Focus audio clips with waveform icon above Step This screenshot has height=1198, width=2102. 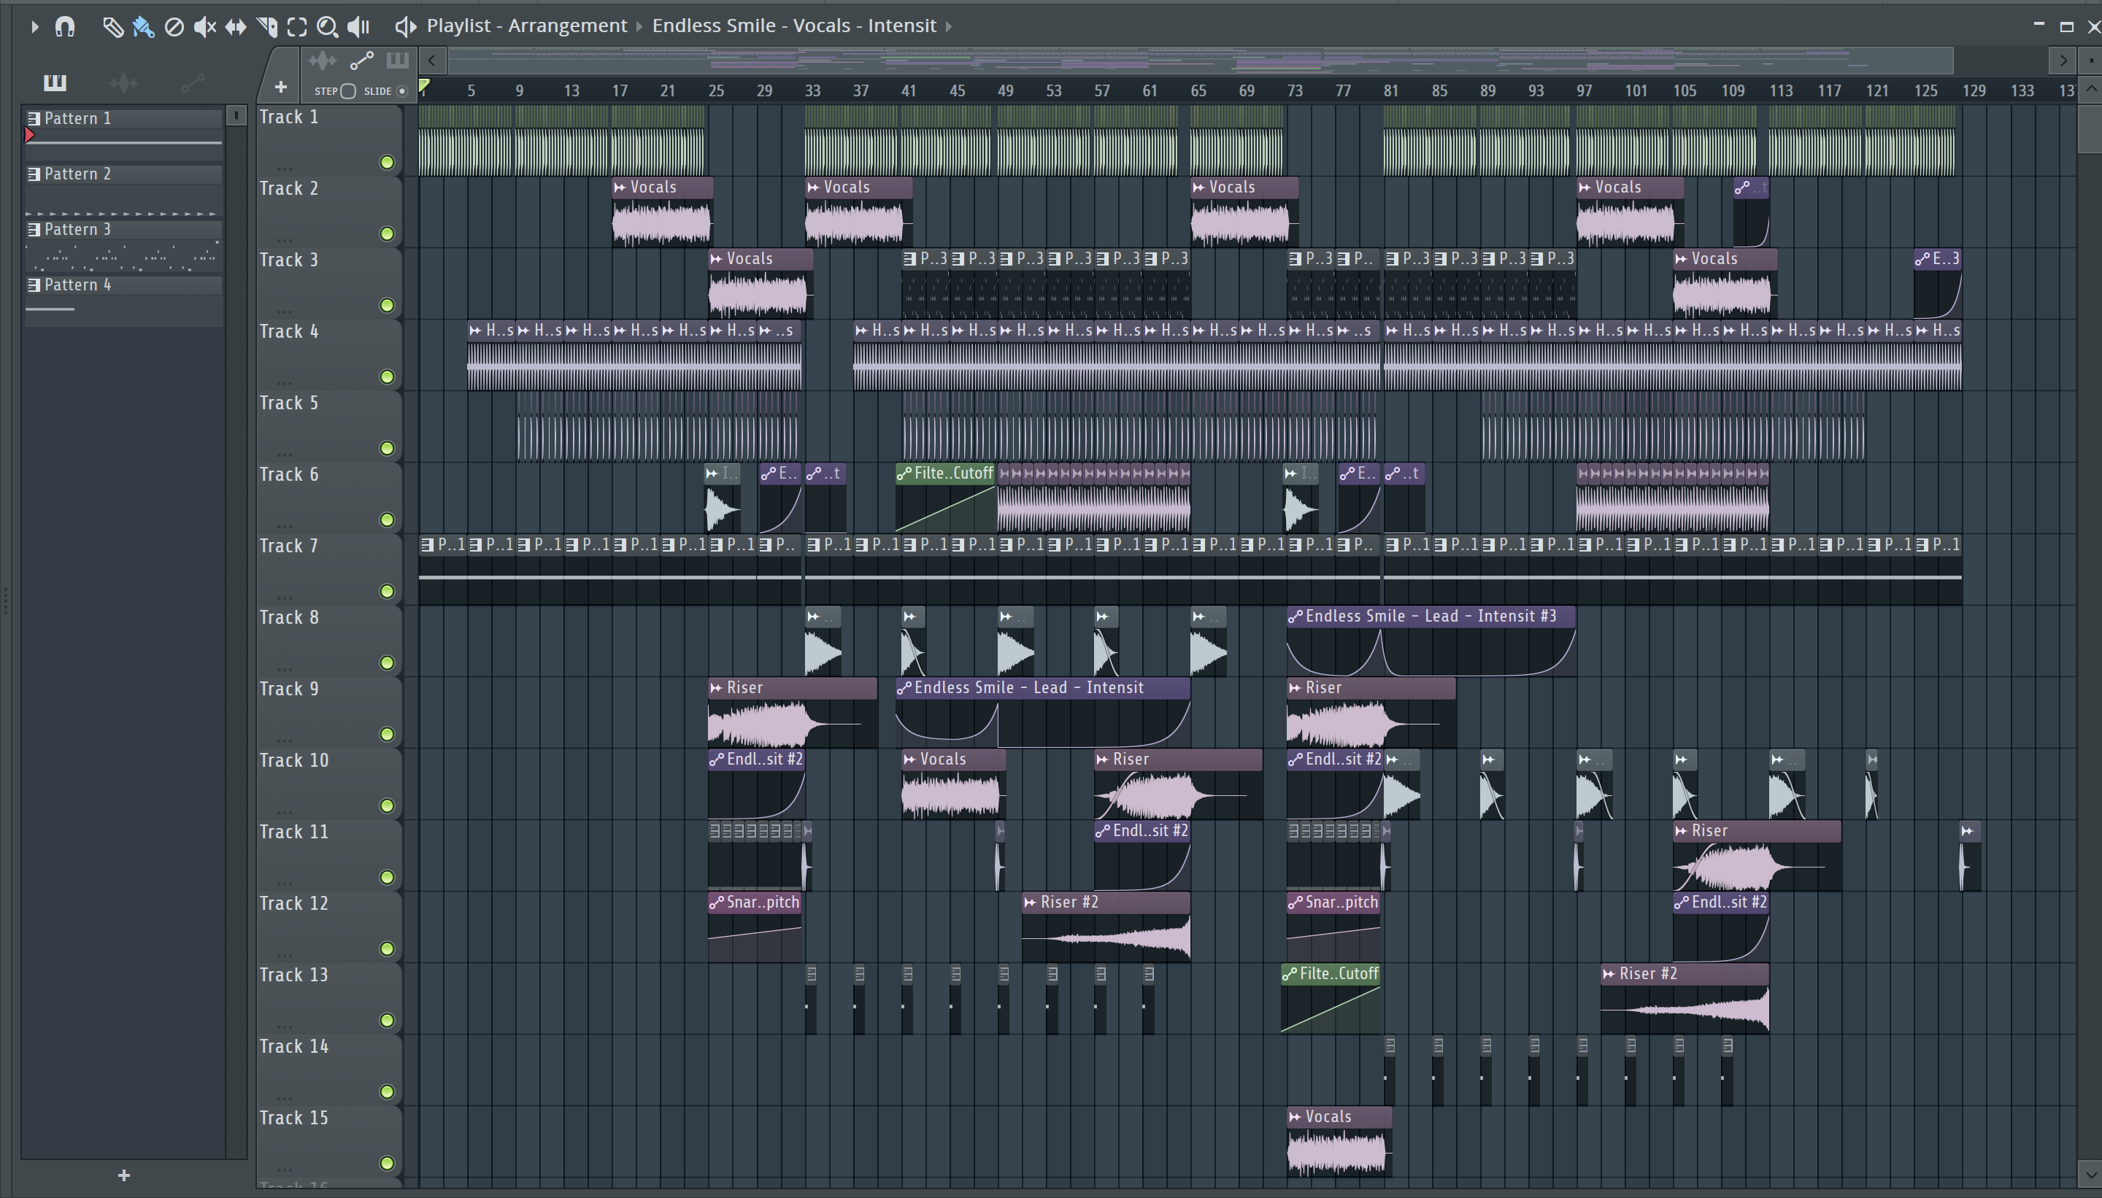coord(323,61)
